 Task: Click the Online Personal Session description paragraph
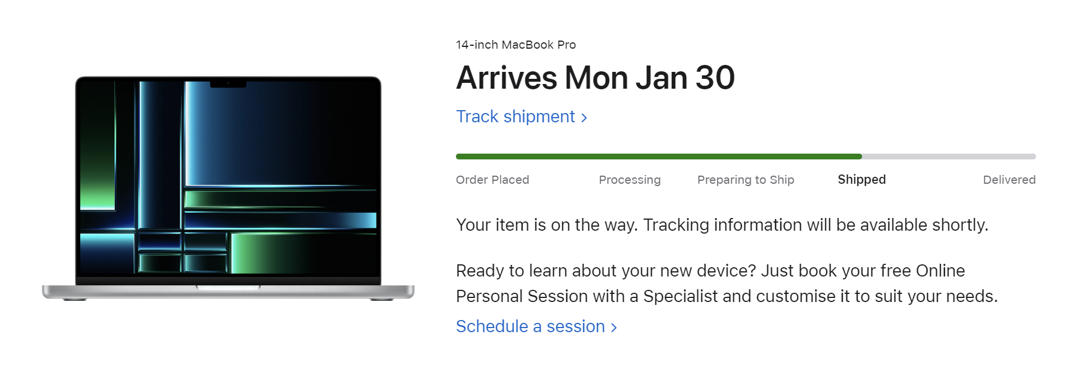[726, 283]
